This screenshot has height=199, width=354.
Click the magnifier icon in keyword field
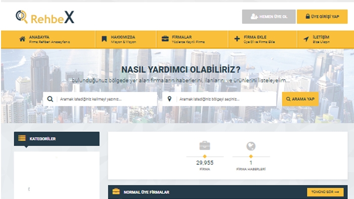coord(50,99)
